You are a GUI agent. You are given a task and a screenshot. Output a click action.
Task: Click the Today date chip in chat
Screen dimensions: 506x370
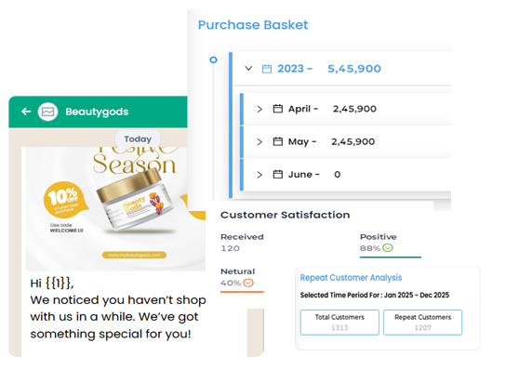click(x=138, y=139)
